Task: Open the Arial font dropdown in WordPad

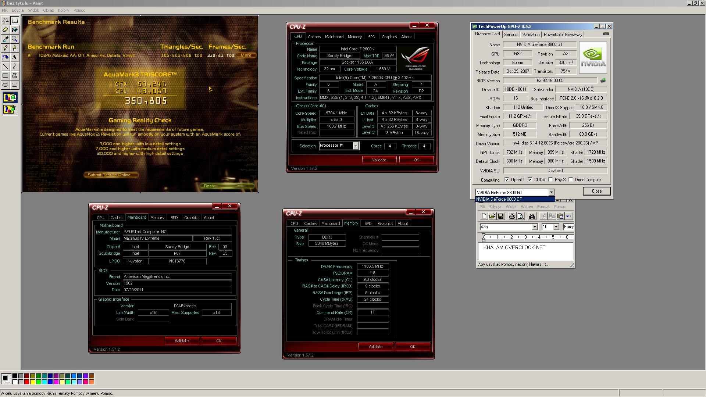Action: [x=535, y=227]
